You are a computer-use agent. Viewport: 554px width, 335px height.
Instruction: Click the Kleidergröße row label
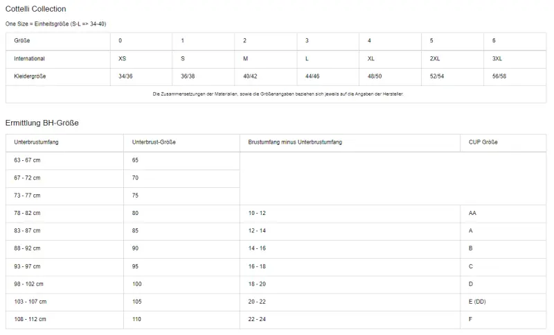tap(30, 76)
